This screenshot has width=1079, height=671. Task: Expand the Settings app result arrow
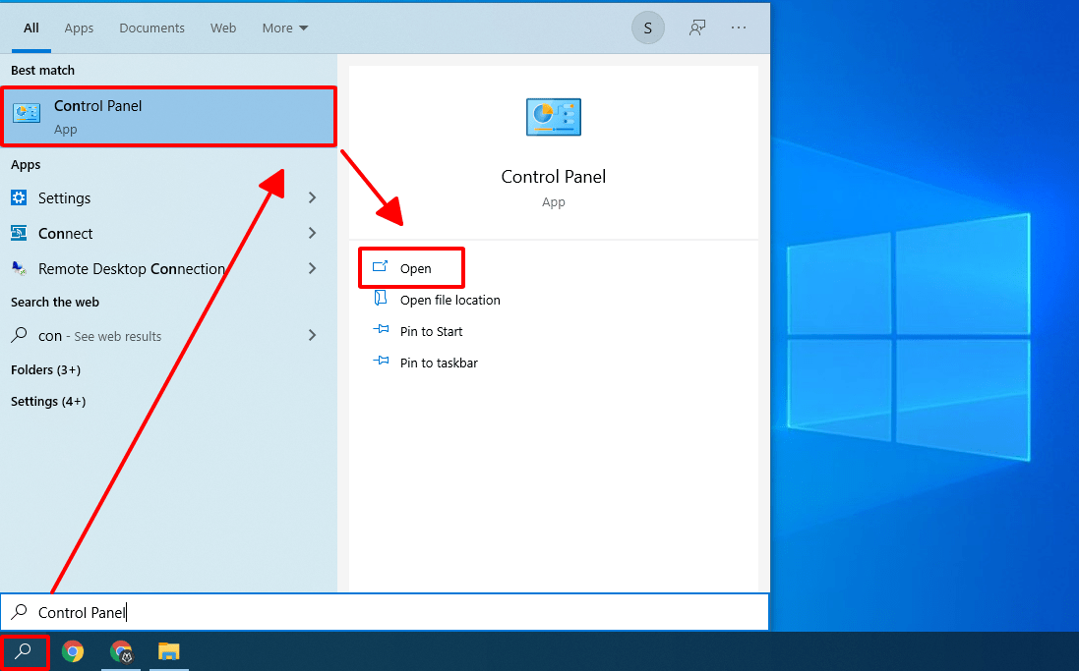312,197
